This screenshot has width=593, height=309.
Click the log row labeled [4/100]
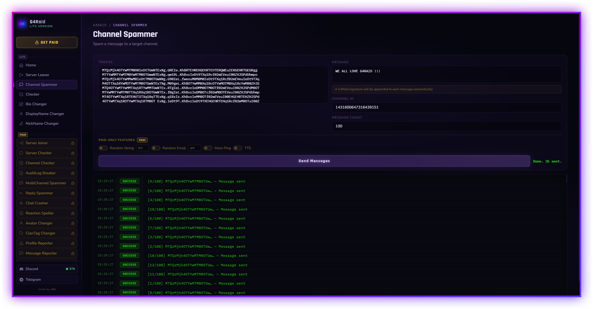[330, 200]
